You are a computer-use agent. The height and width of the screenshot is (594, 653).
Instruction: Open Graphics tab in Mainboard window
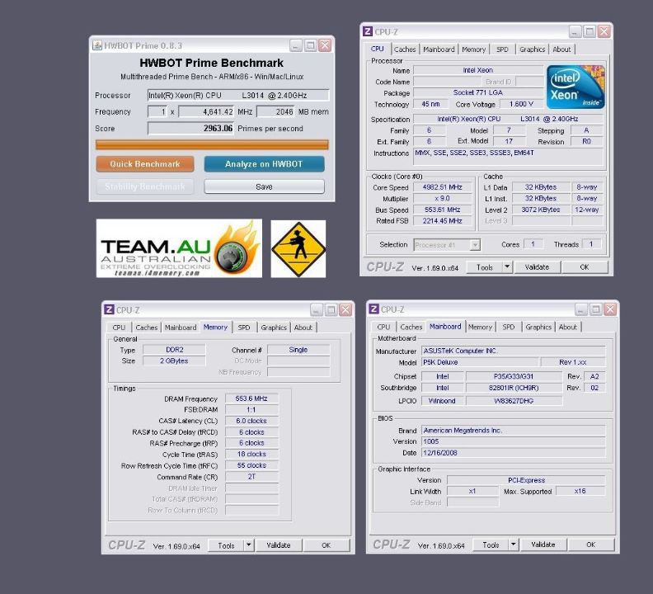click(x=538, y=327)
